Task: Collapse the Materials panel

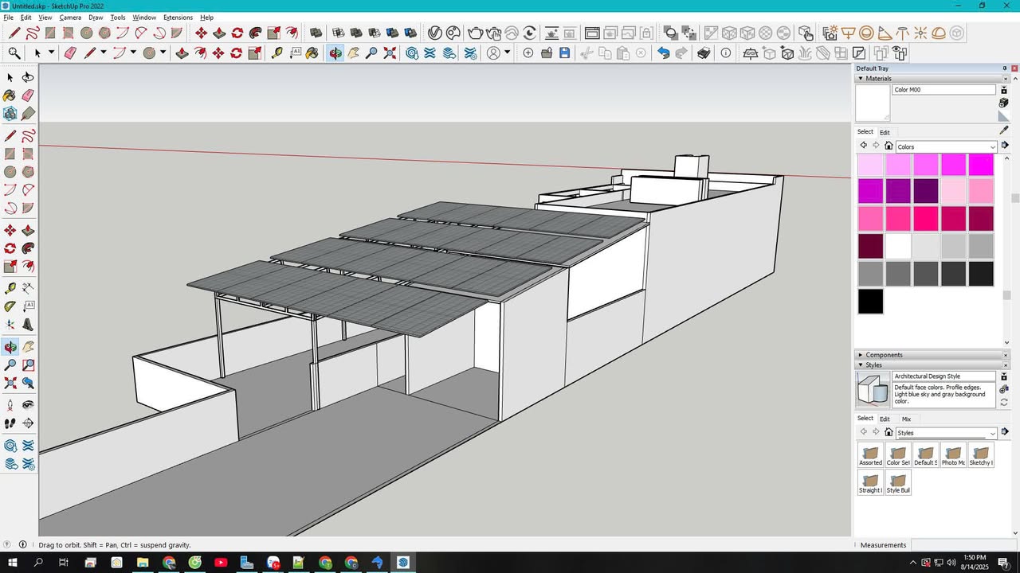Action: tap(861, 79)
